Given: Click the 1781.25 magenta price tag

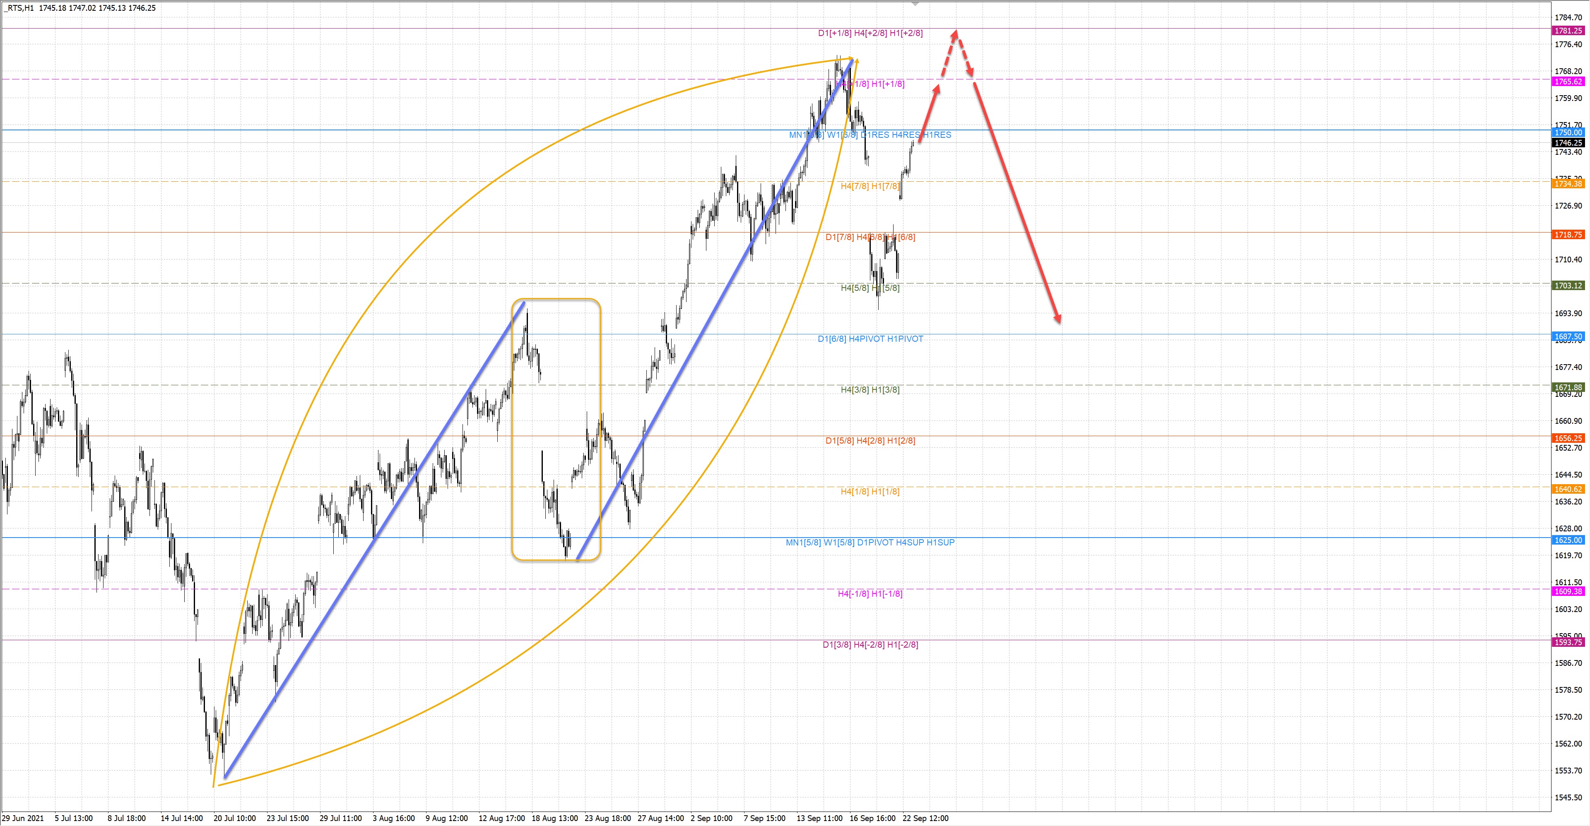Looking at the screenshot, I should click(1568, 31).
